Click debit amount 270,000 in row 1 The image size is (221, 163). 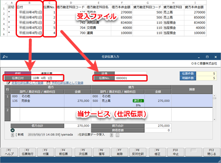83,101
